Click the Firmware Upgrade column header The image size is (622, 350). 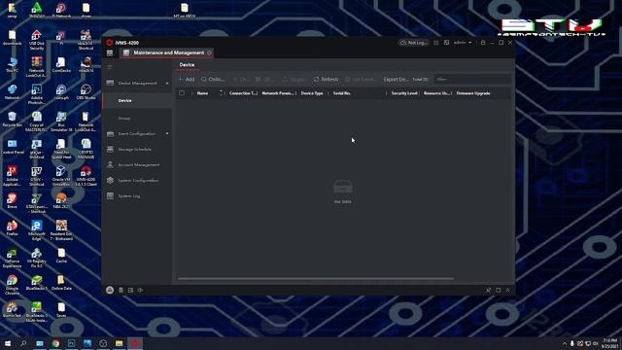(x=473, y=93)
